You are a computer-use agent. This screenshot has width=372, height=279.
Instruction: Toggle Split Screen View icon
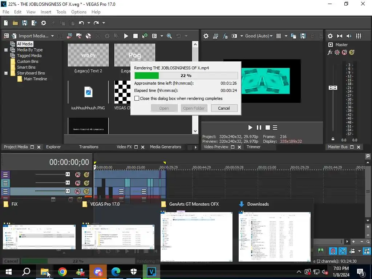[234, 36]
